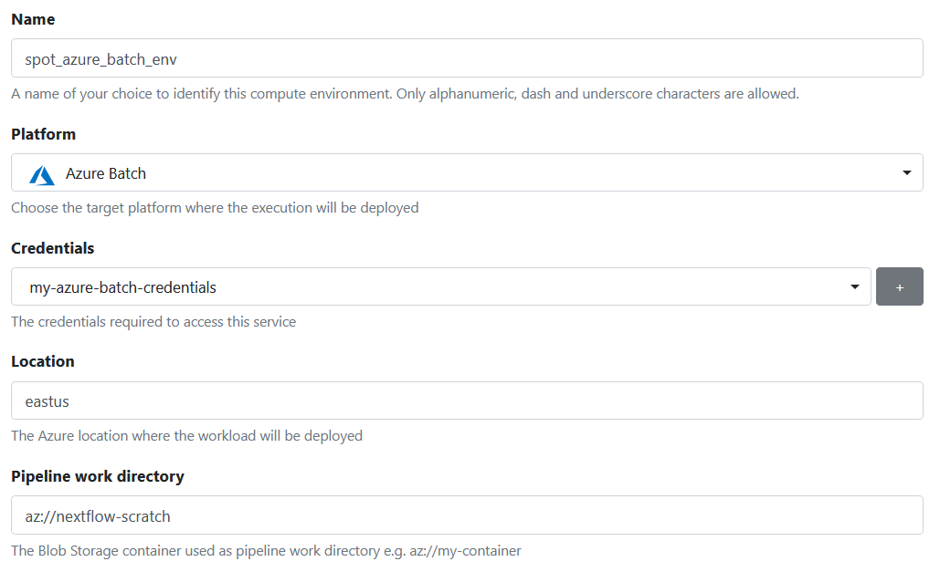
Task: Click the Name field label
Action: click(33, 19)
